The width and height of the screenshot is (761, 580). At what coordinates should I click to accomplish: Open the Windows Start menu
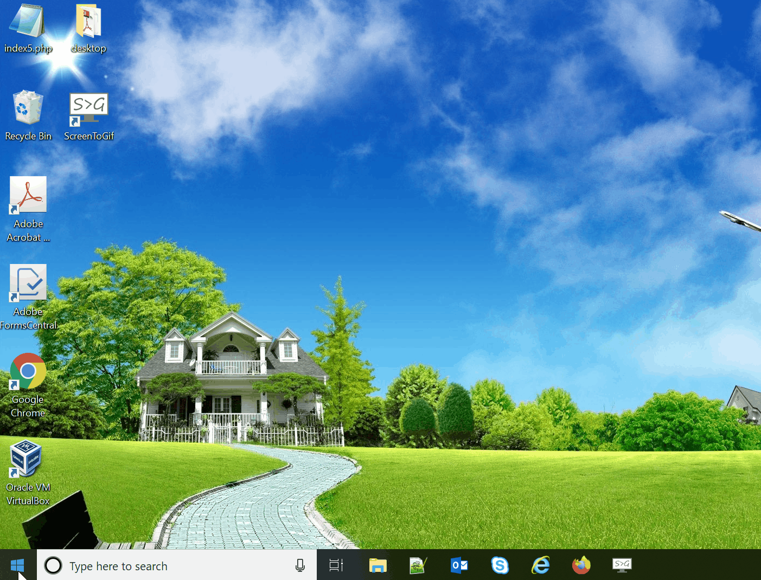(x=17, y=565)
